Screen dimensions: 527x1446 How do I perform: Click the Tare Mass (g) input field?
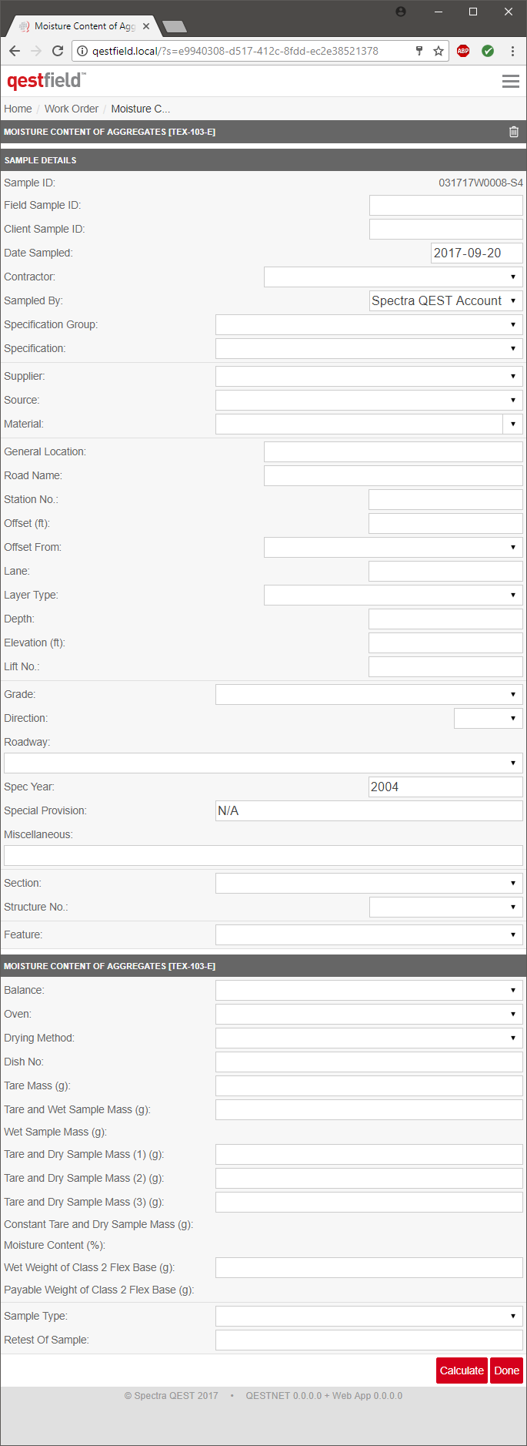pyautogui.click(x=369, y=1086)
